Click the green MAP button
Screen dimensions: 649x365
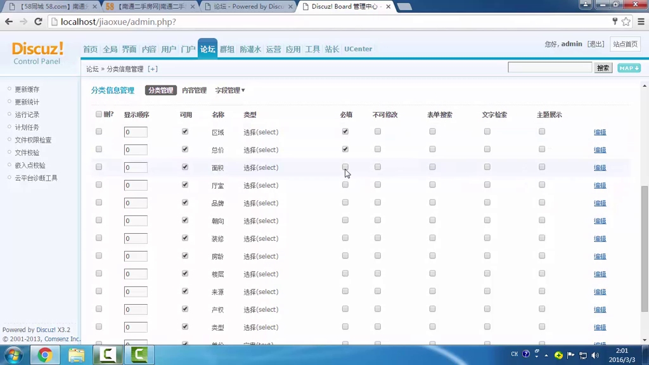tap(629, 68)
